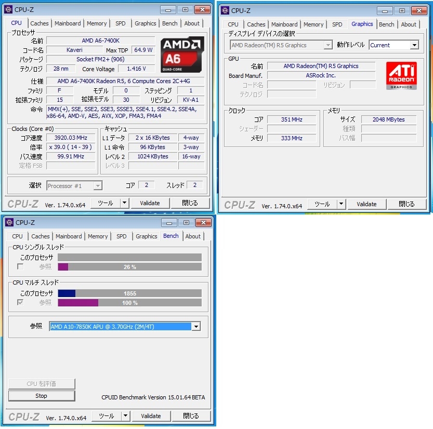Click the 333 MHz GPU memory clock

click(x=292, y=138)
